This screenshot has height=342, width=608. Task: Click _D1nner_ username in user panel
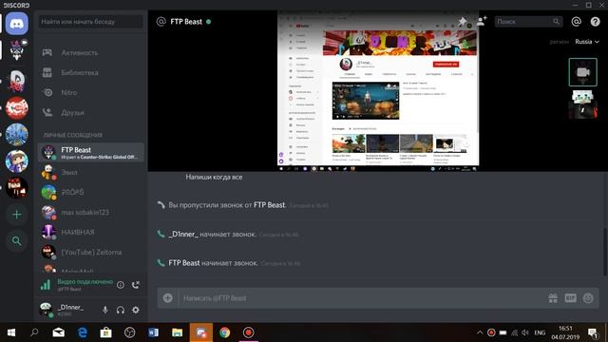pyautogui.click(x=70, y=307)
